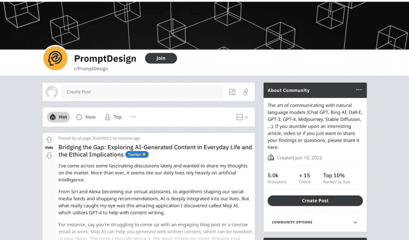Click the cake icon beside Created date
This screenshot has width=409, height=240.
click(271, 157)
